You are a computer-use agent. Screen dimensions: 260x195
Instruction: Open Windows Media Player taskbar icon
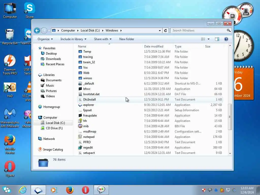(54, 190)
